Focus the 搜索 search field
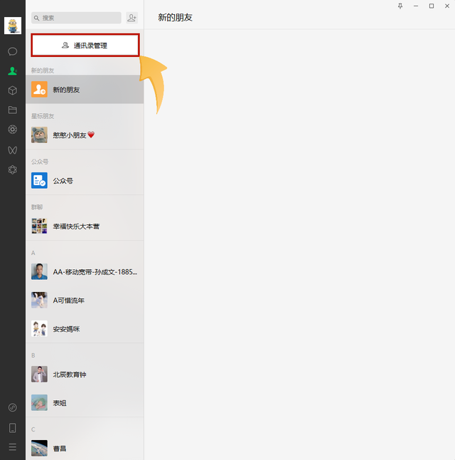 (76, 18)
